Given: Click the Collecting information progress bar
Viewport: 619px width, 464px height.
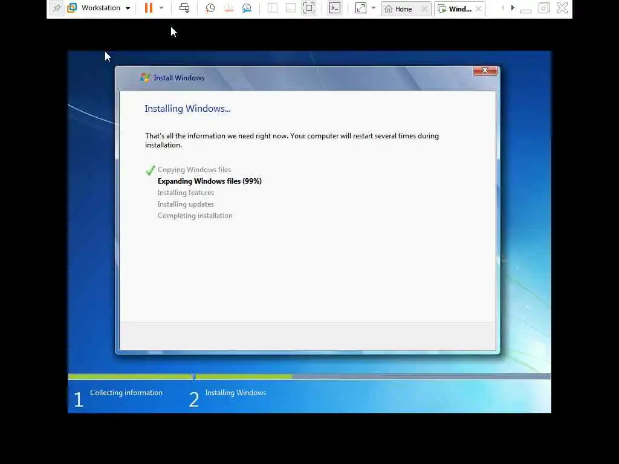Looking at the screenshot, I should pos(131,377).
